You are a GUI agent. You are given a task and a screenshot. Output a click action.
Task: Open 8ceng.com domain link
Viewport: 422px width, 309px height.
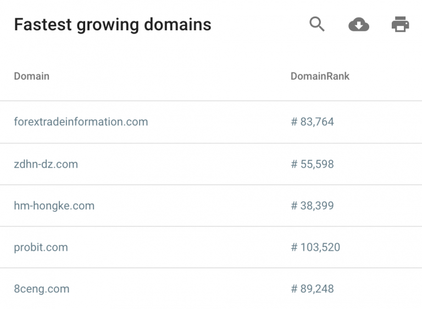tap(42, 289)
